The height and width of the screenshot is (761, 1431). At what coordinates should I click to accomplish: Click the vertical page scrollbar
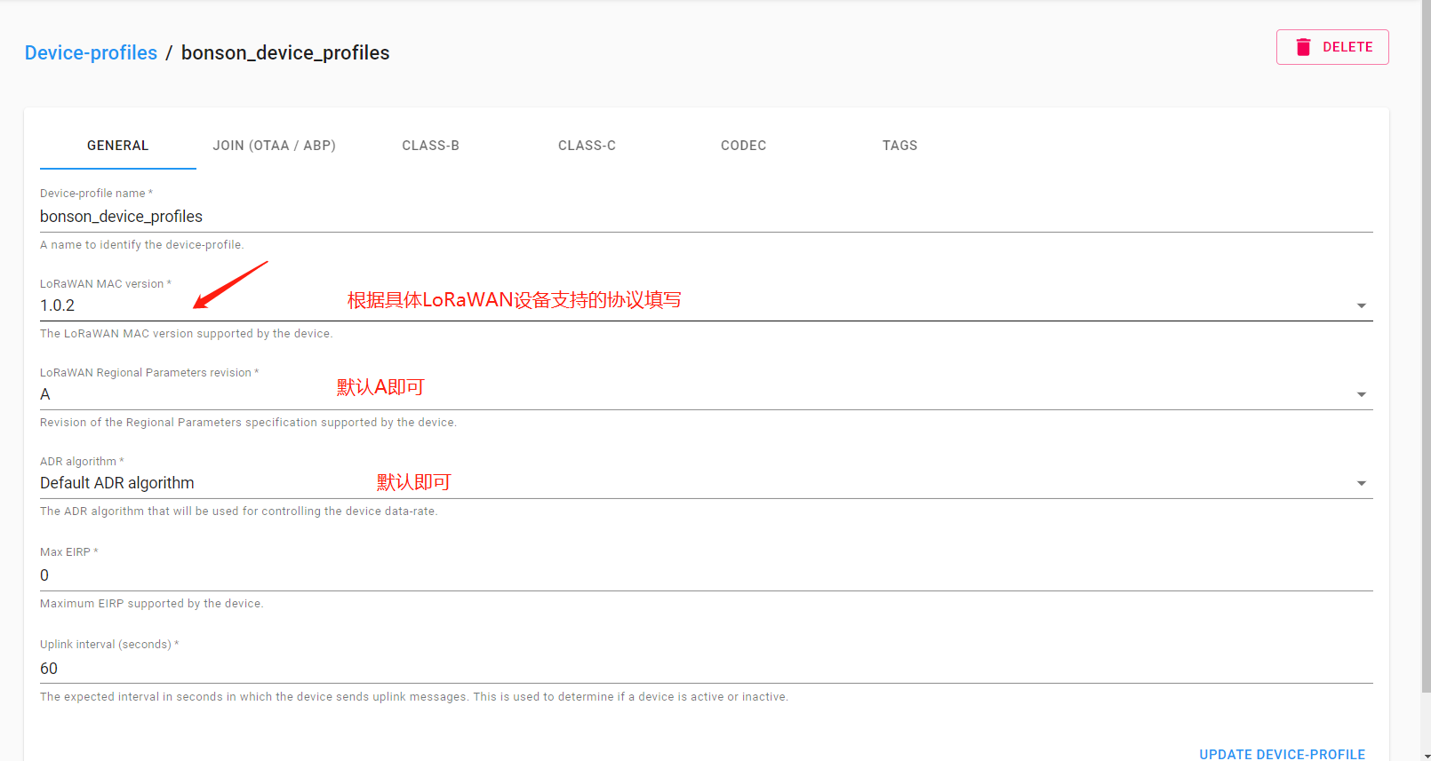pos(1426,355)
